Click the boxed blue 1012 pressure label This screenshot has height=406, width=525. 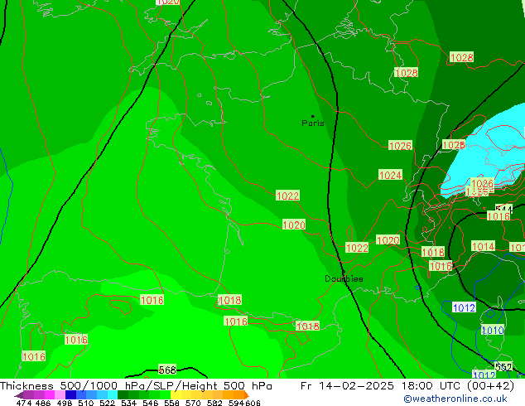point(464,307)
